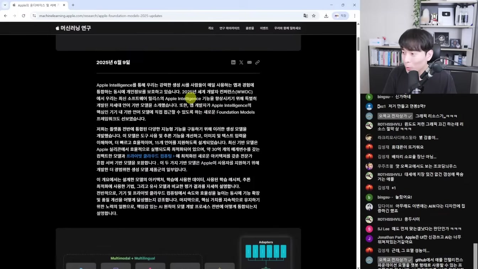Go forward to next page
478x269 pixels.
[x=15, y=16]
